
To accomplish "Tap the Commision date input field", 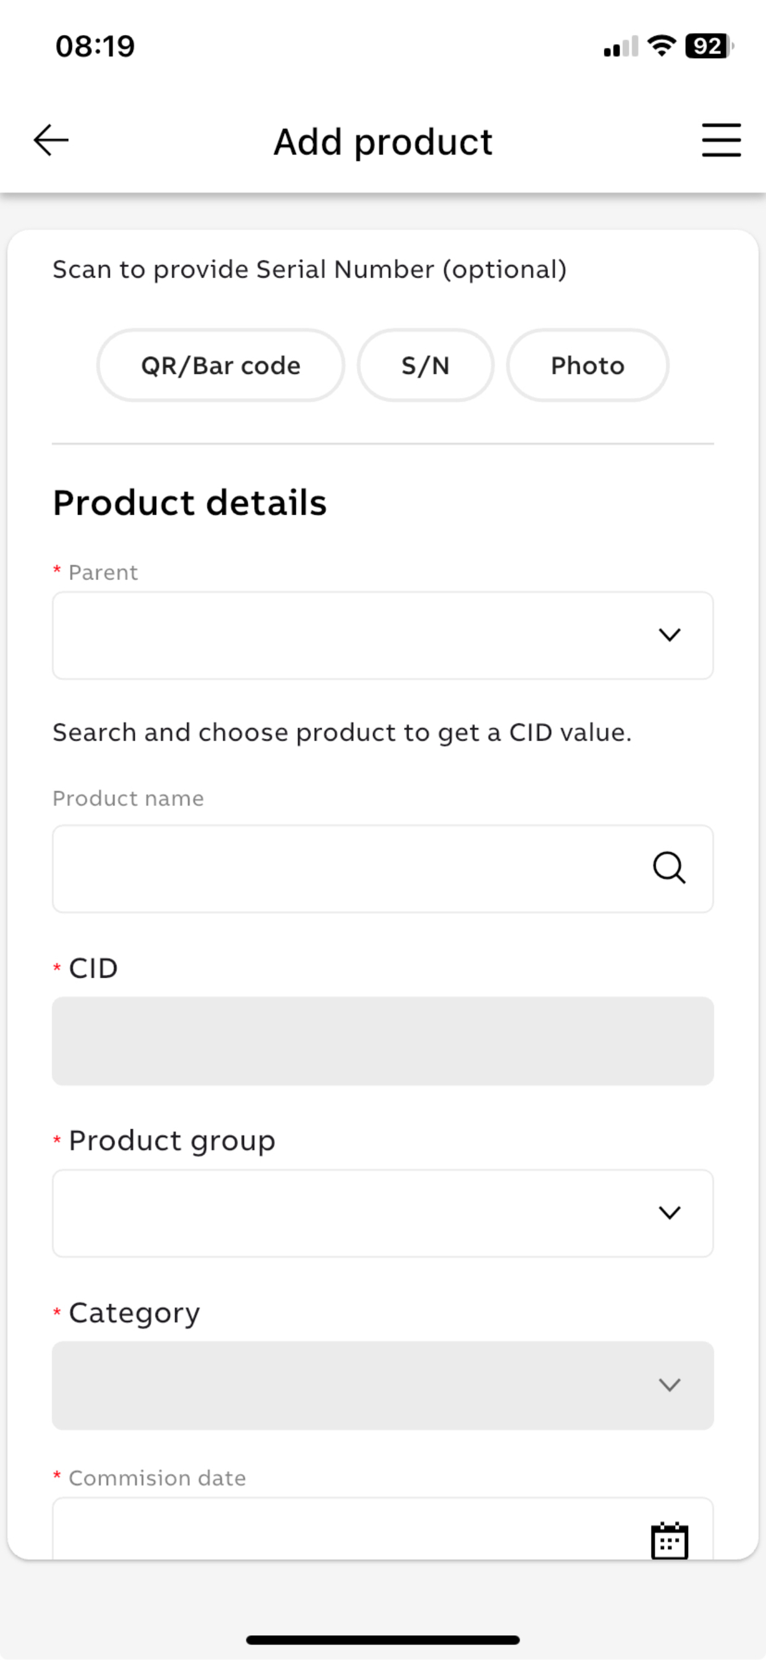I will pyautogui.click(x=383, y=1529).
